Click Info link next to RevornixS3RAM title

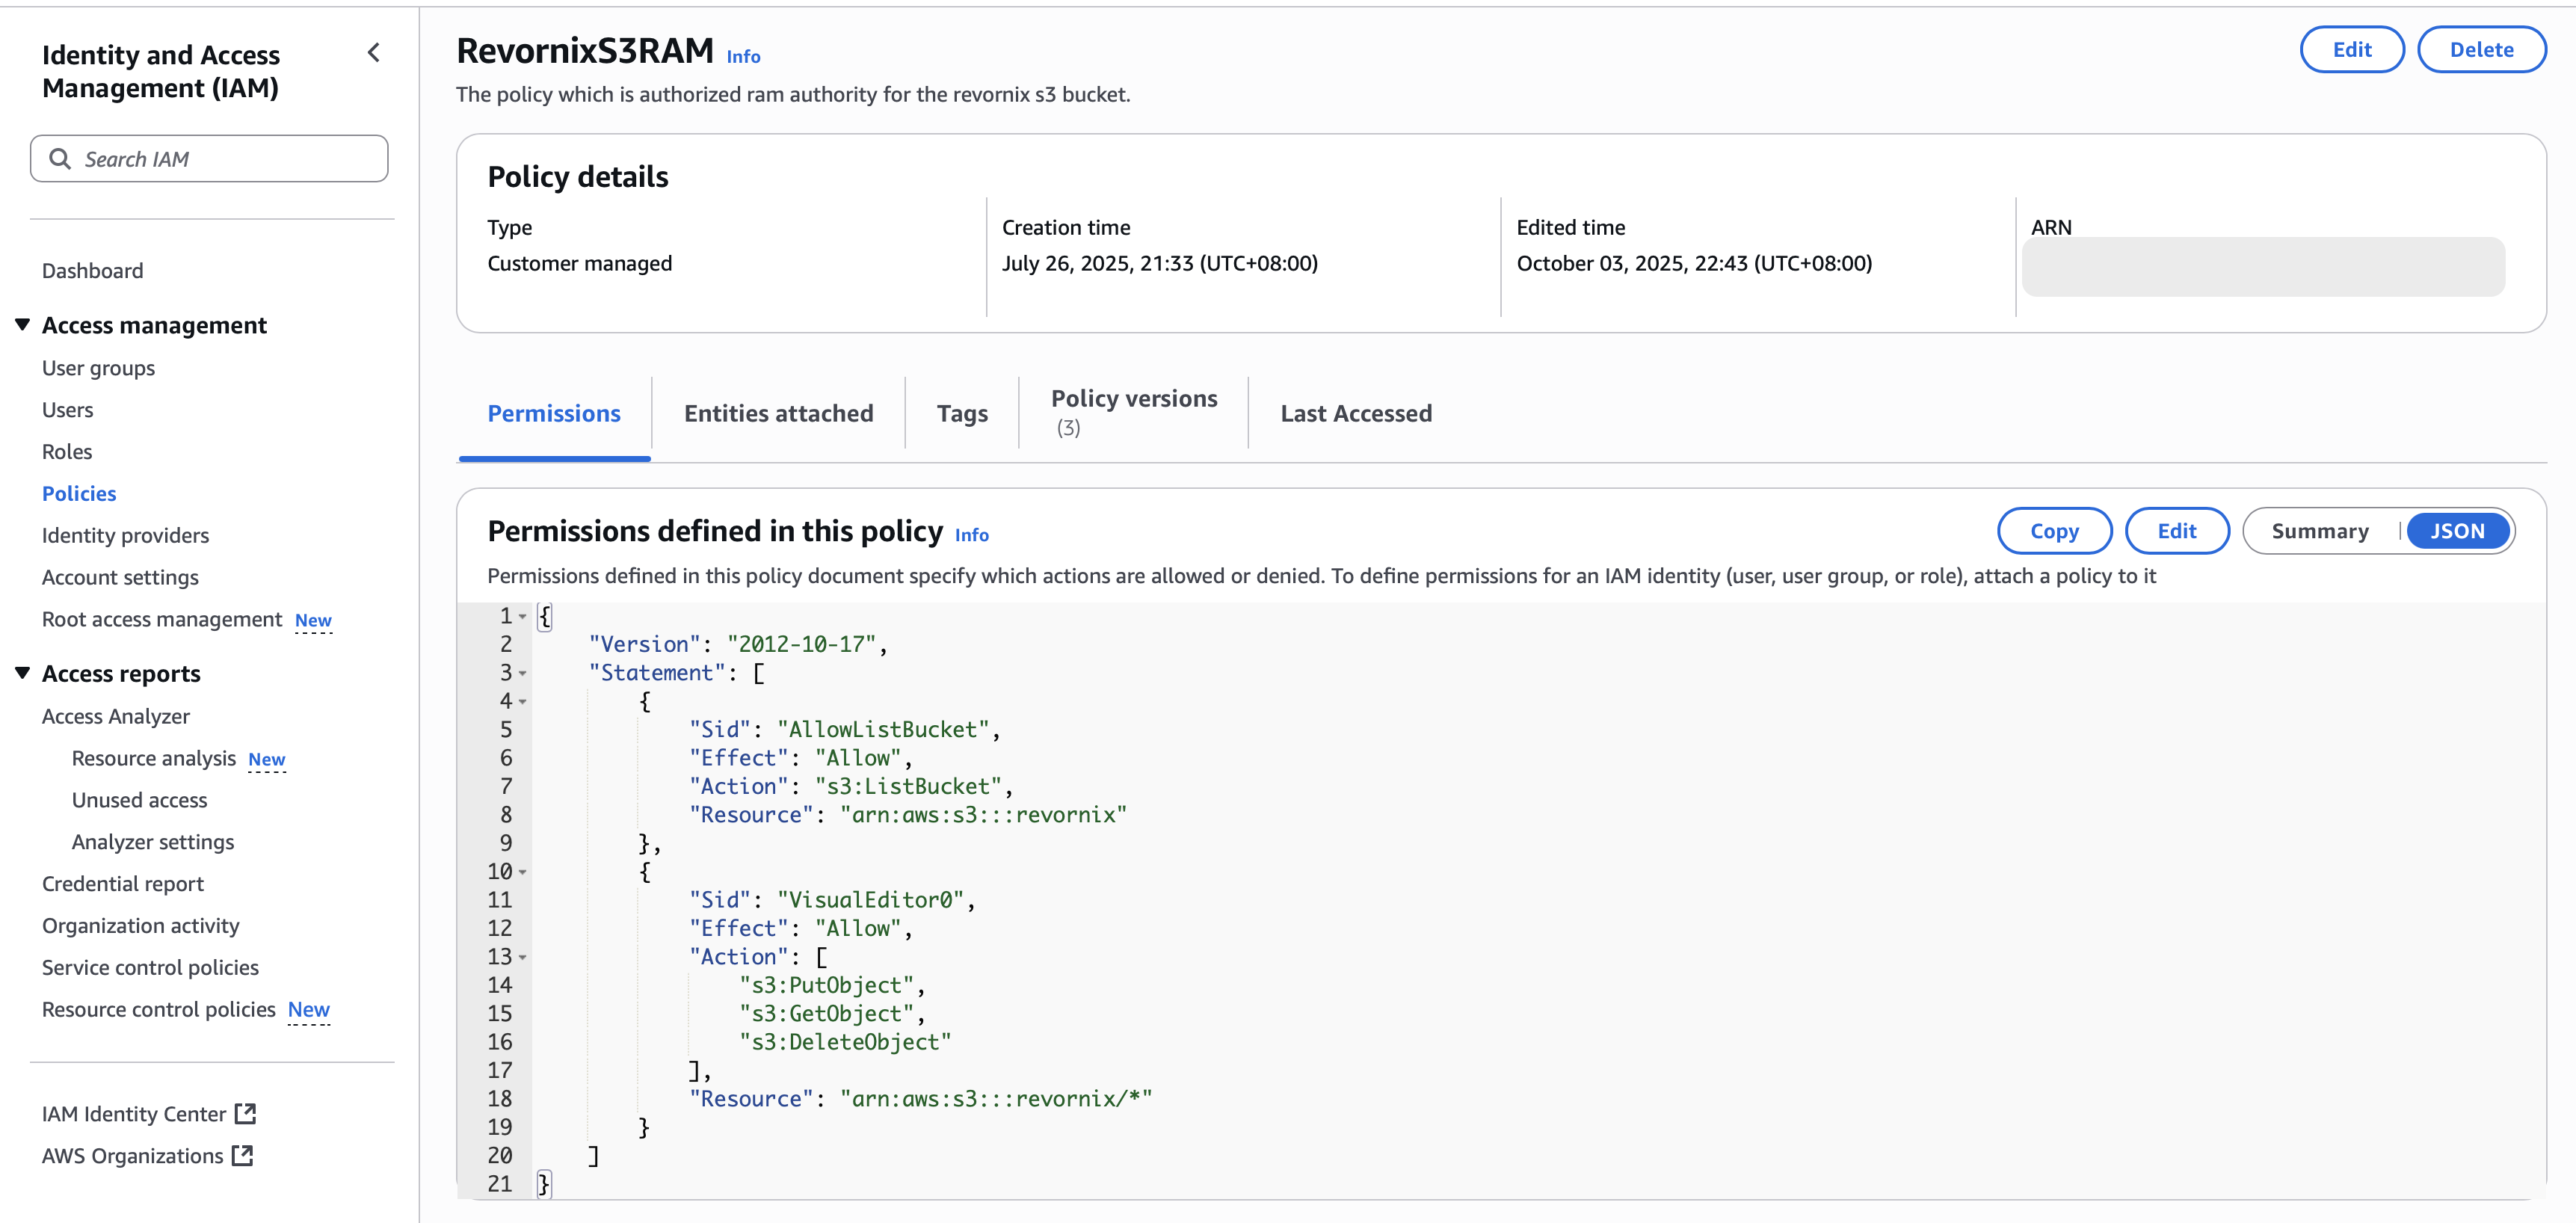[x=743, y=57]
